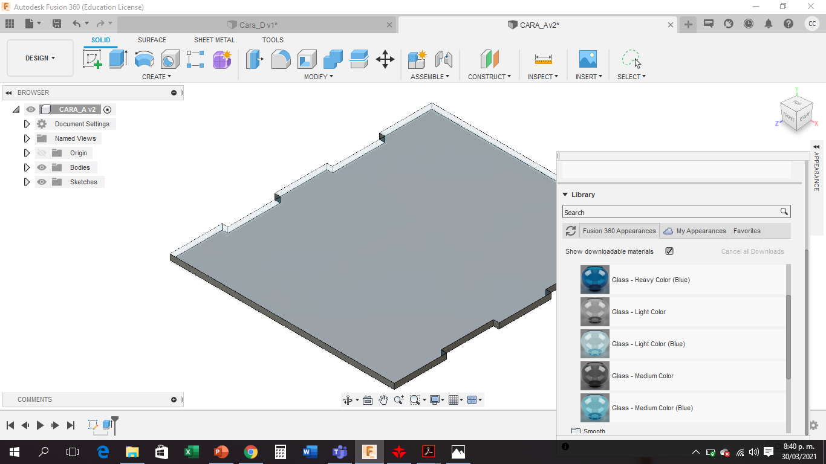Toggle visibility of CARA_A v2 component
826x464 pixels.
pyautogui.click(x=31, y=109)
